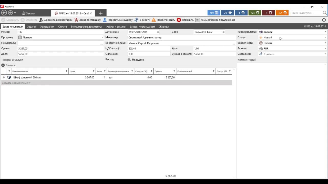Screen dimensions: 328x184
Task: Open the green 53 counter
Action: pyautogui.click(x=255, y=13)
